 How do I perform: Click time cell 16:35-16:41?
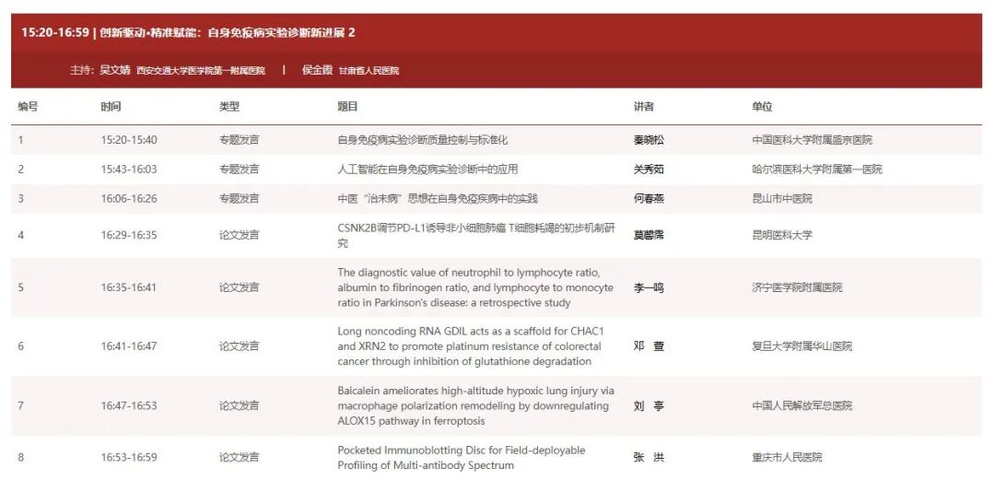(129, 287)
